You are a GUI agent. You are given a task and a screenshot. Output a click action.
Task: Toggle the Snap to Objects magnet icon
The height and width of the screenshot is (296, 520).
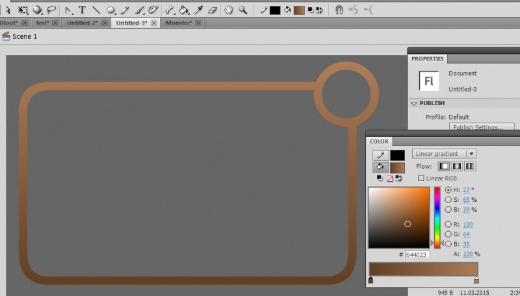[x=339, y=10]
